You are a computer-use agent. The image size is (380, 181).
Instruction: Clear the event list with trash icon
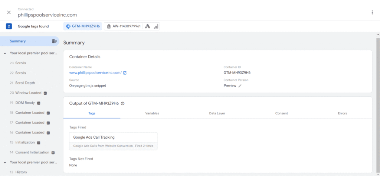coord(54,41)
